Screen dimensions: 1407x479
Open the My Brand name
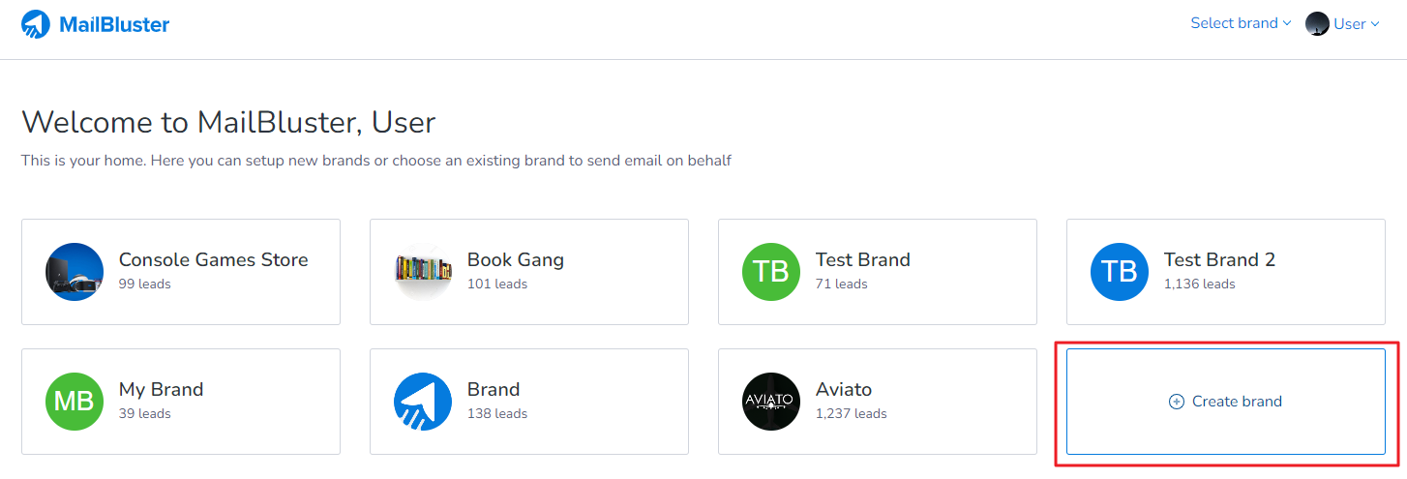pos(161,390)
